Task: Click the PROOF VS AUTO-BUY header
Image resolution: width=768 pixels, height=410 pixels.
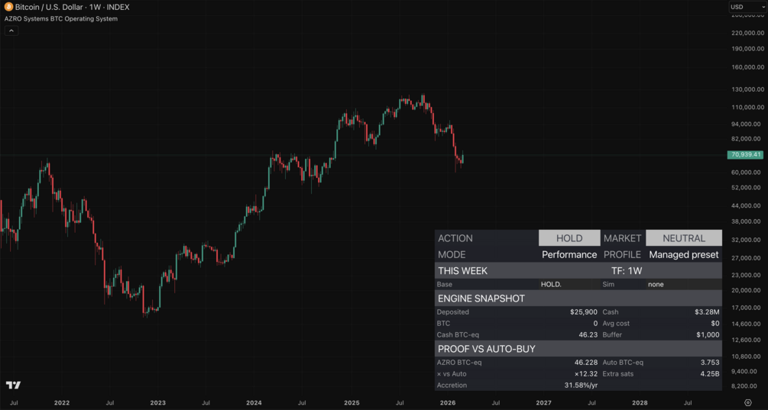Action: coord(486,349)
